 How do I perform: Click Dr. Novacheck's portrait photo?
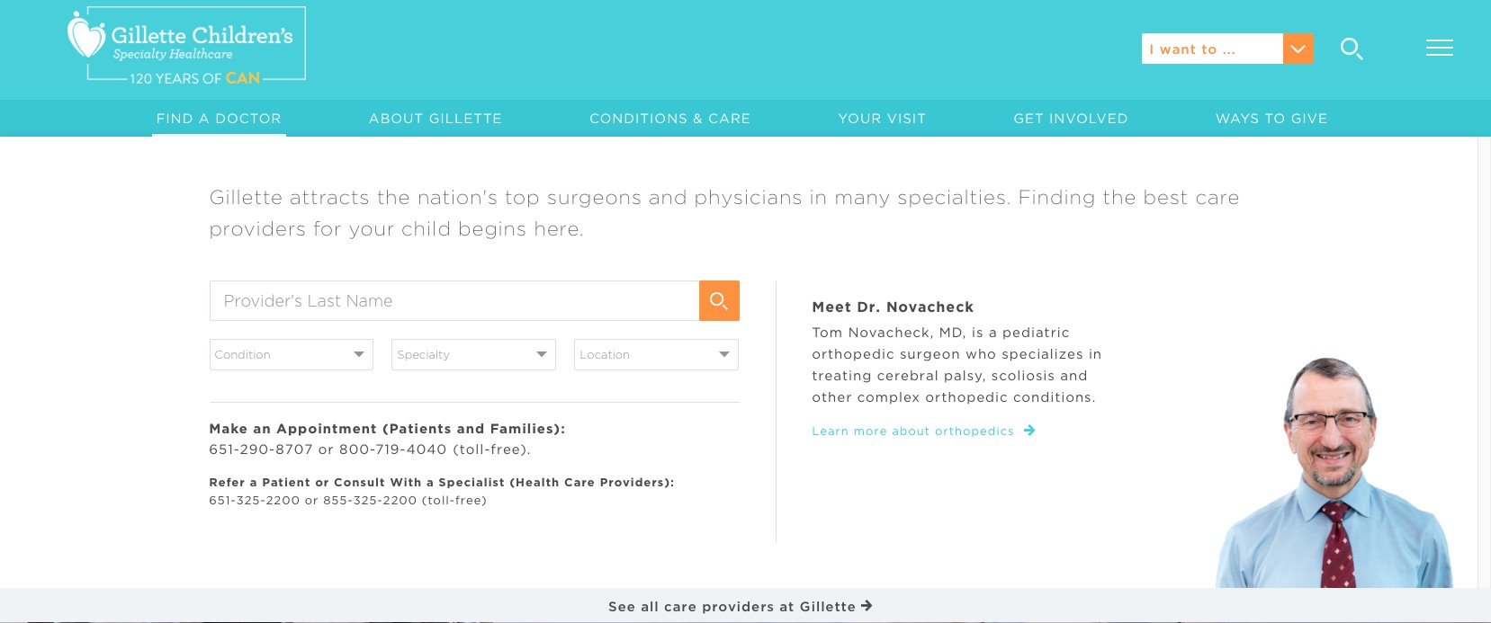1334,476
